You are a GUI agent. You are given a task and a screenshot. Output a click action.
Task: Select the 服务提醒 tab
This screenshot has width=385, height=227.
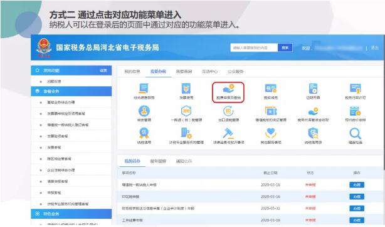[158, 161]
